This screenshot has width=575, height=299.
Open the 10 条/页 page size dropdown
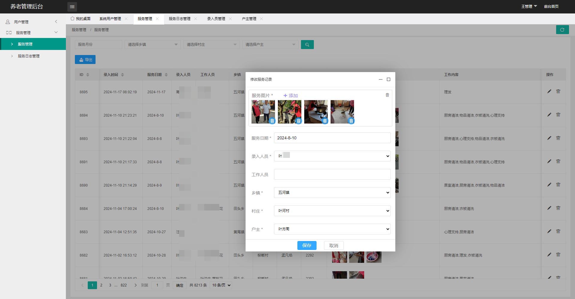point(221,285)
